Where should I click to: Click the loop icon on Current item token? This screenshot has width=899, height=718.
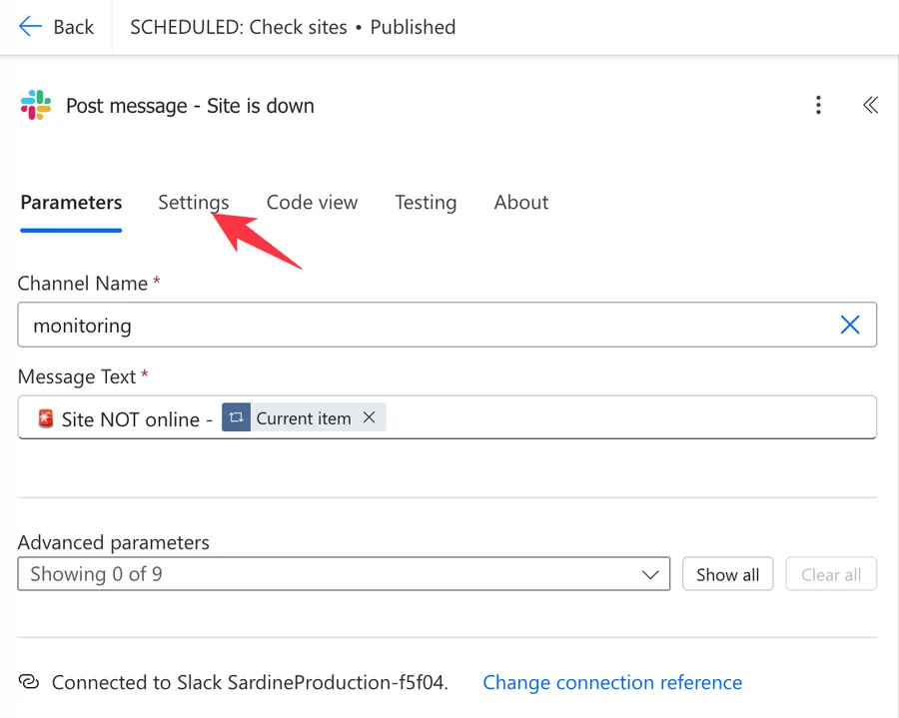pyautogui.click(x=236, y=418)
